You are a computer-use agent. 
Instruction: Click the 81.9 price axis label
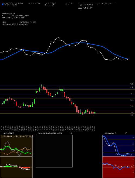pos(131,94)
